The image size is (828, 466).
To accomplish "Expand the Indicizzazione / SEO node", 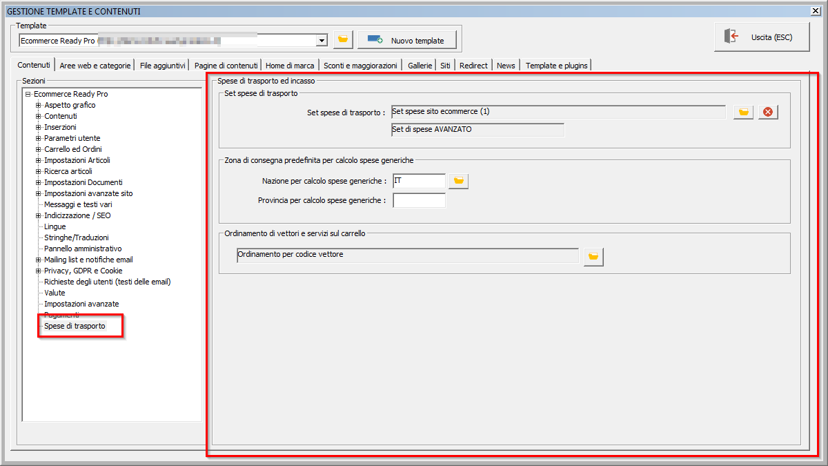I will (39, 216).
